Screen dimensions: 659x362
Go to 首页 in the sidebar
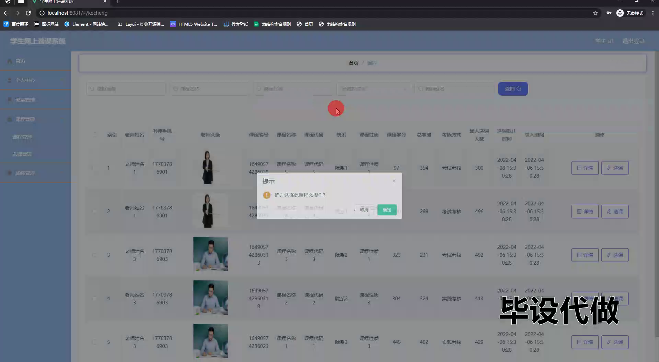point(20,61)
